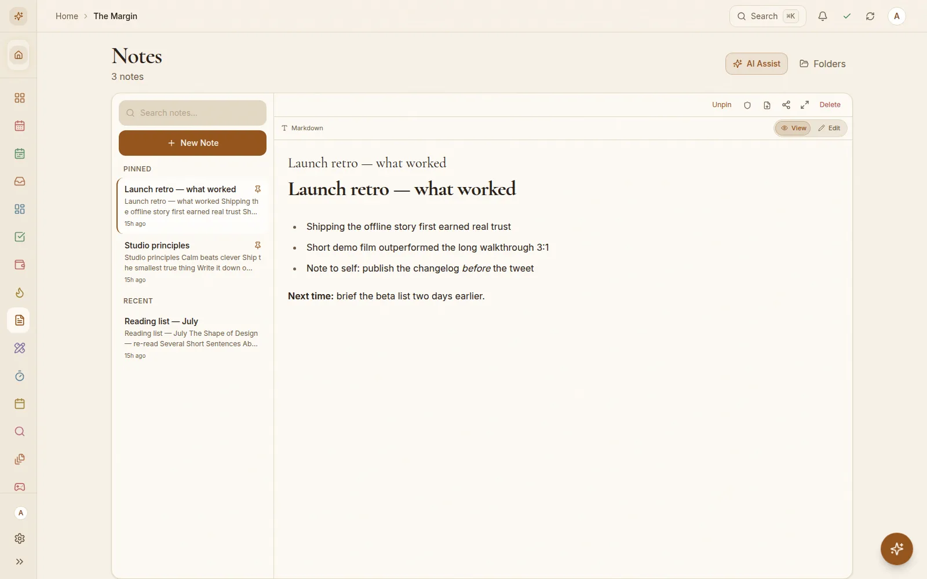The image size is (927, 579).
Task: Switch to Edit mode
Action: (x=829, y=128)
